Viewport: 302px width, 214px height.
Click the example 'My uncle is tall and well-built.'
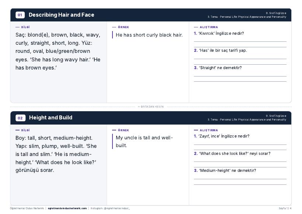coord(144,142)
